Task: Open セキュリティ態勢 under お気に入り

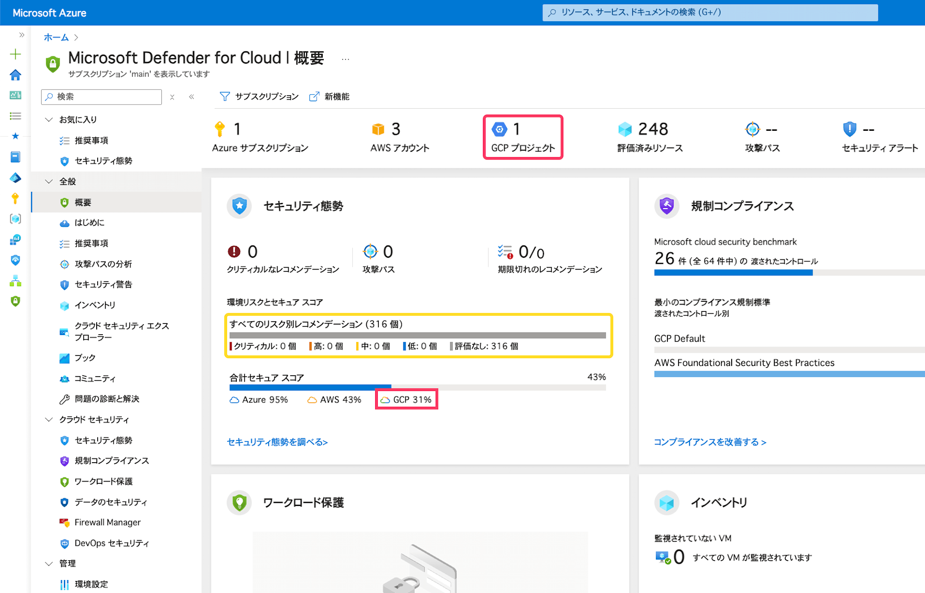Action: pyautogui.click(x=103, y=161)
